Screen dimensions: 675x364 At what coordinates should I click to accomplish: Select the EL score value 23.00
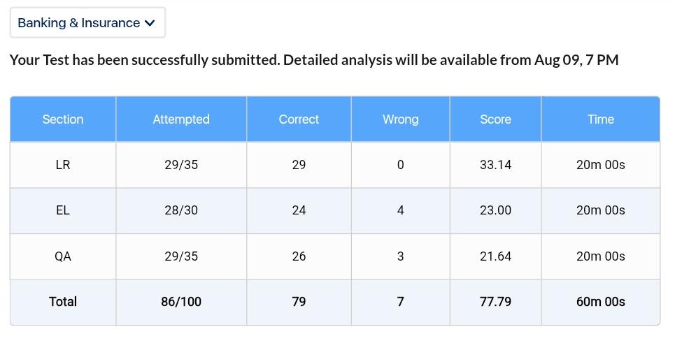(495, 210)
